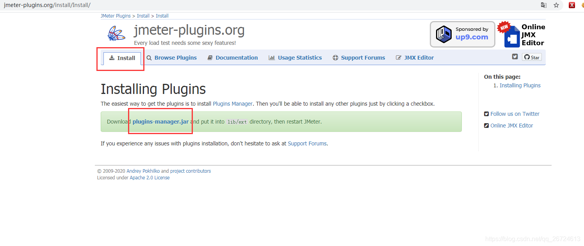Open the Support Forums tab

coord(359,58)
